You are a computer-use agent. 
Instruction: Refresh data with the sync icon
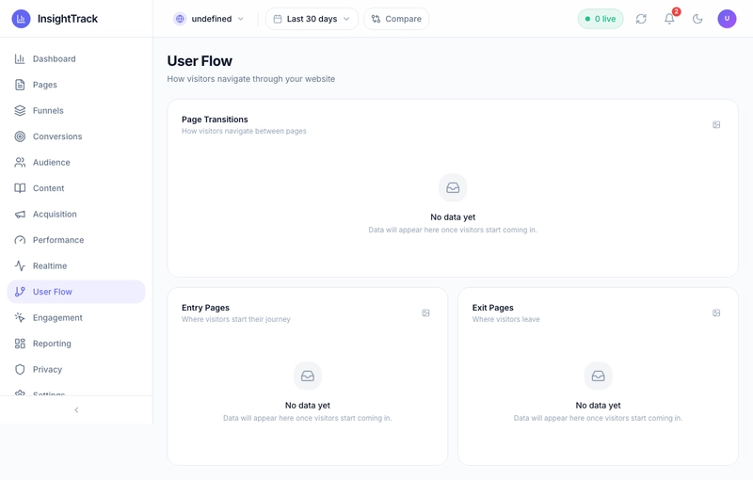pos(641,19)
